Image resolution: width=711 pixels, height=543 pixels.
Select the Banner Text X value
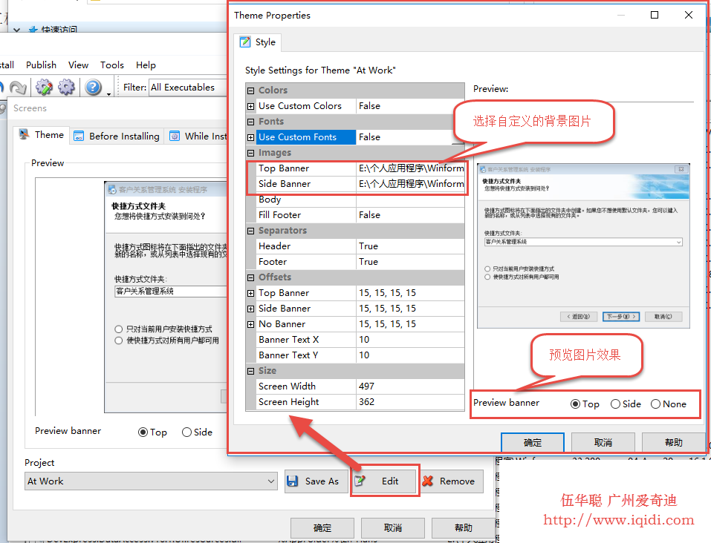click(x=410, y=340)
